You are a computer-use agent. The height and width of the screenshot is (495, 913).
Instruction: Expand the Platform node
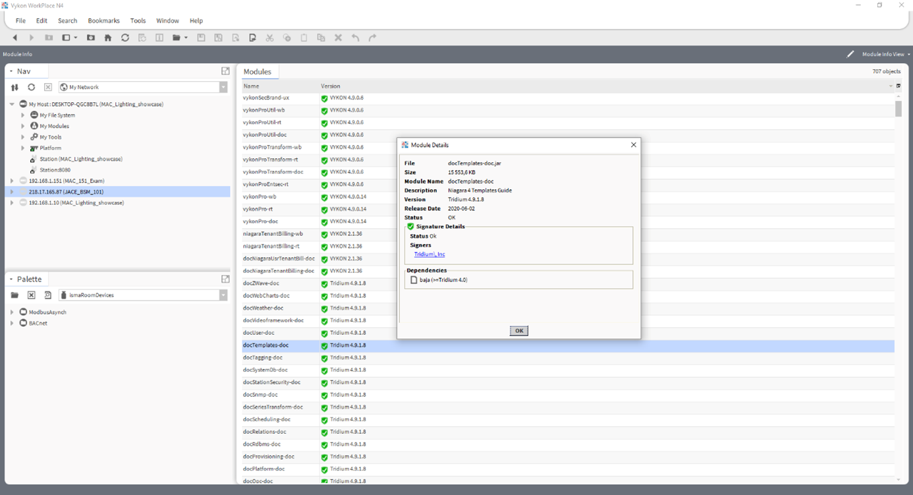coord(23,148)
